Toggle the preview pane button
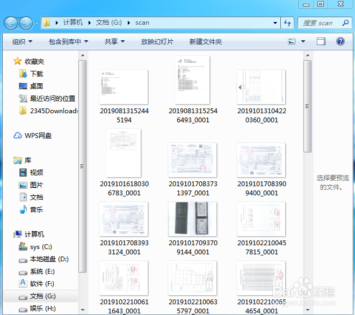355x315 pixels. [321, 41]
